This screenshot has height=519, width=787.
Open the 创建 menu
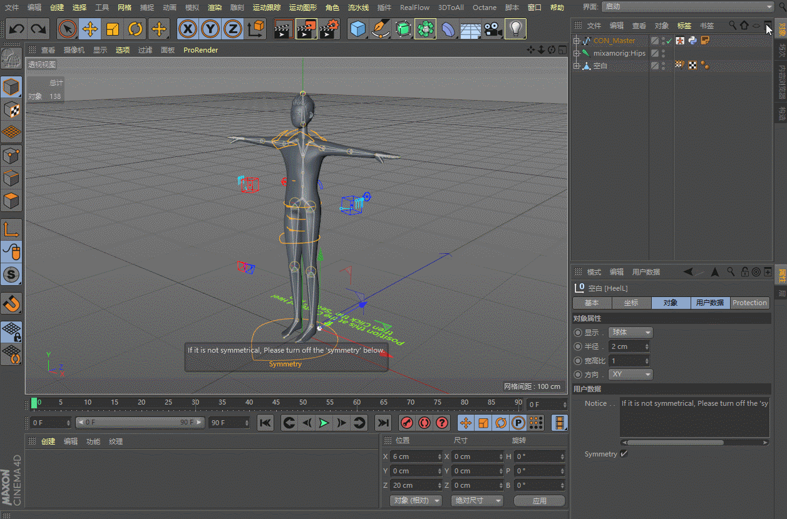click(x=57, y=8)
